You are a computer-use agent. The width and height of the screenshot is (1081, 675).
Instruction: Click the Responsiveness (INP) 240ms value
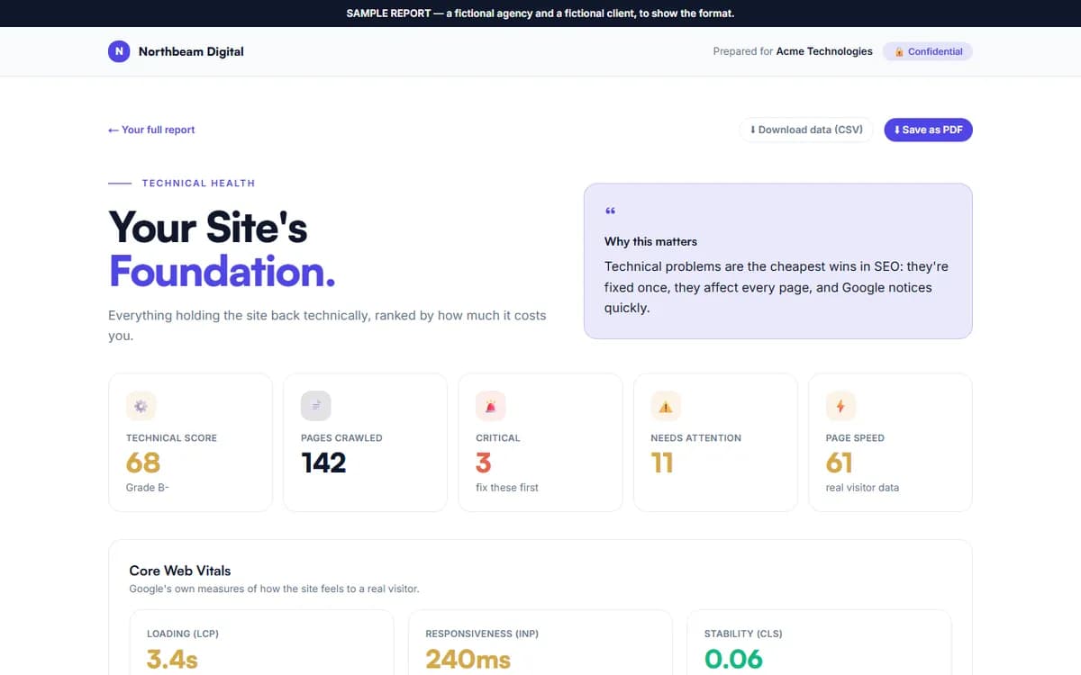468,659
